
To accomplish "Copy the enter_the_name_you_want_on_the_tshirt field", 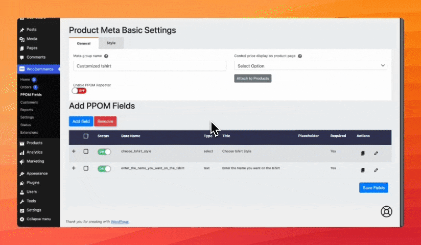I will tap(362, 170).
